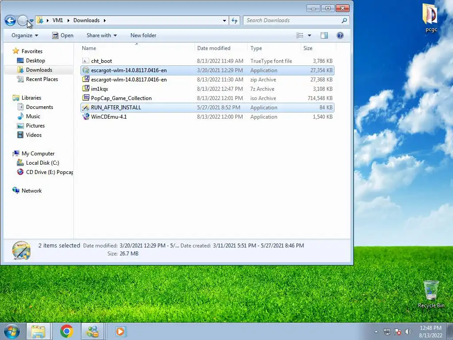This screenshot has height=340, width=453.
Task: Sort by the Name column header
Action: point(137,48)
